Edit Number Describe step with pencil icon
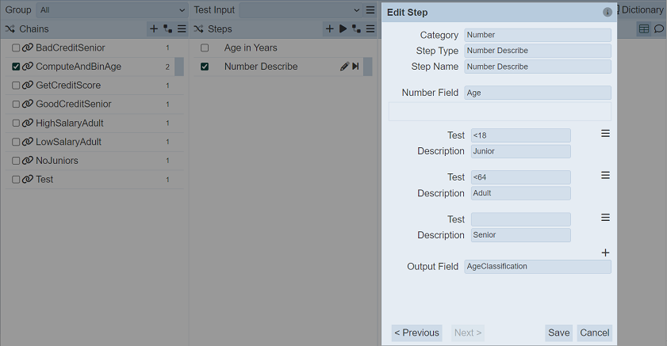This screenshot has height=346, width=667. pyautogui.click(x=344, y=67)
